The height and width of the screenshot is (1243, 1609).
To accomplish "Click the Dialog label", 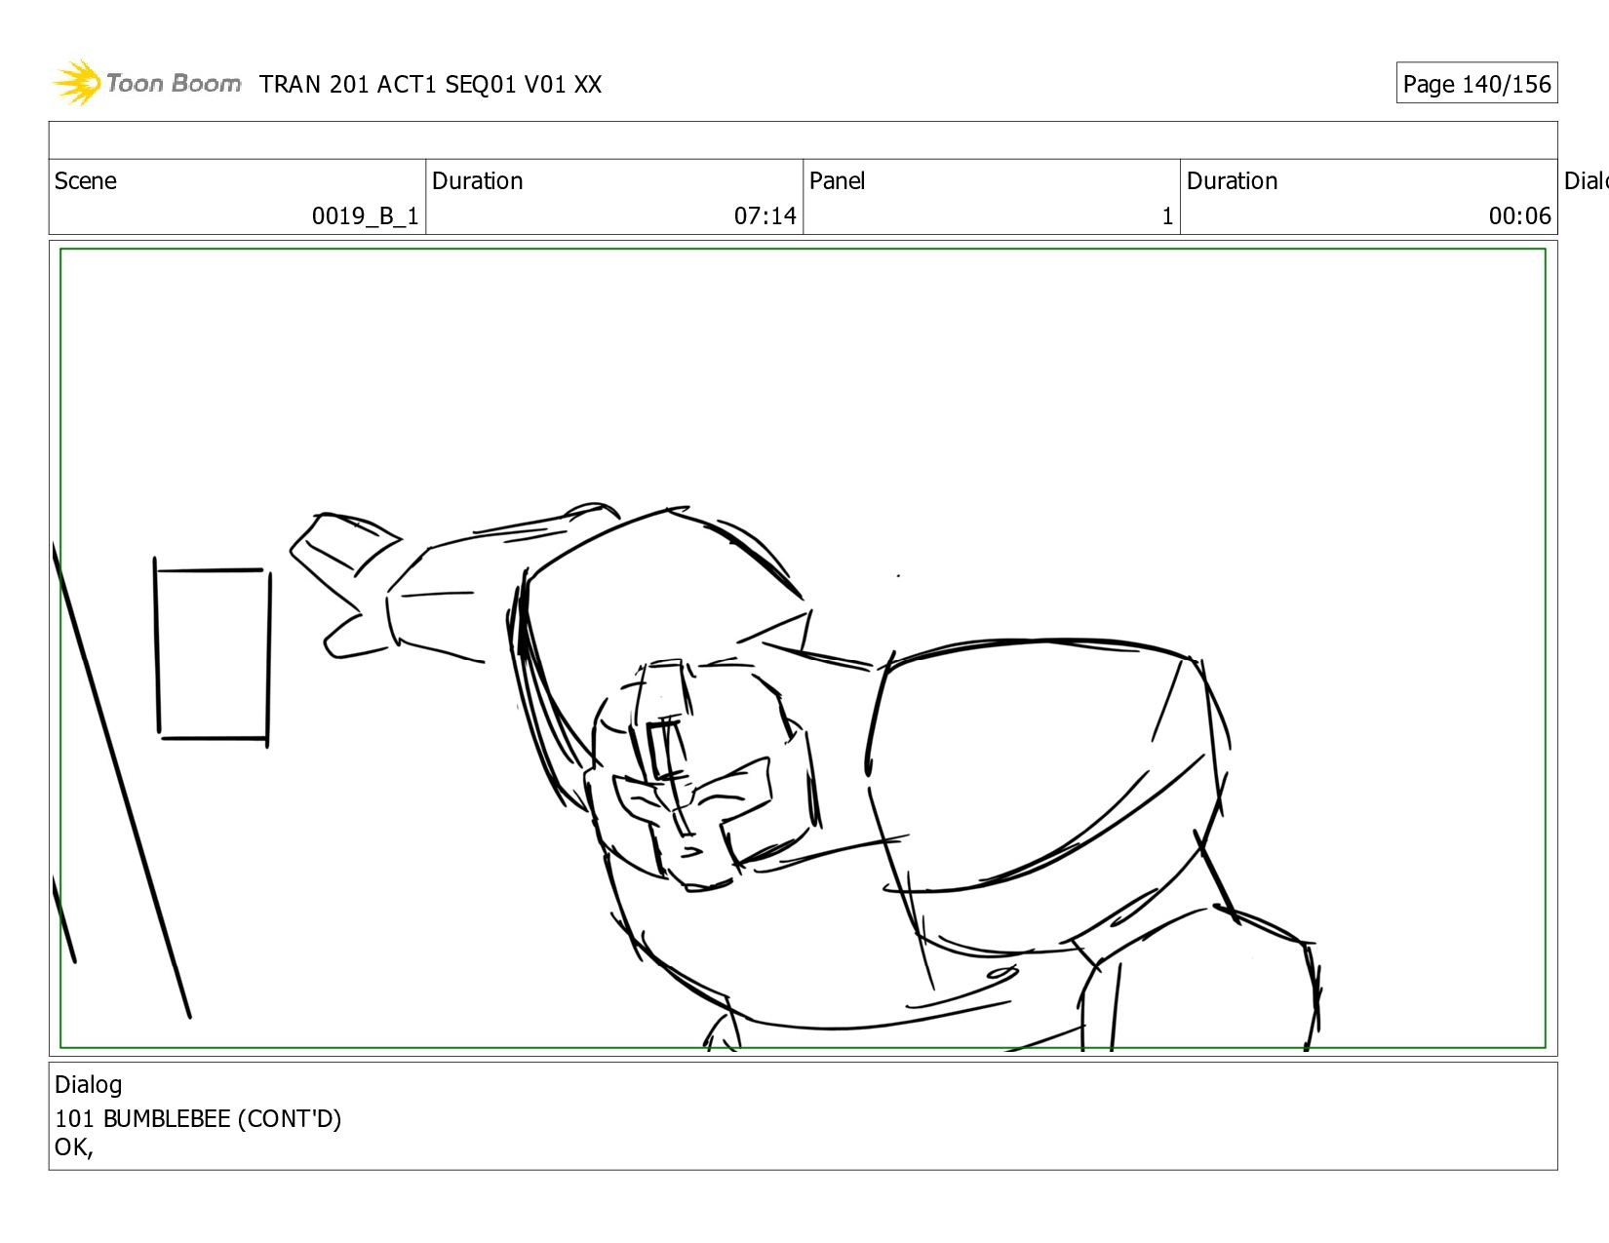I will [89, 1085].
